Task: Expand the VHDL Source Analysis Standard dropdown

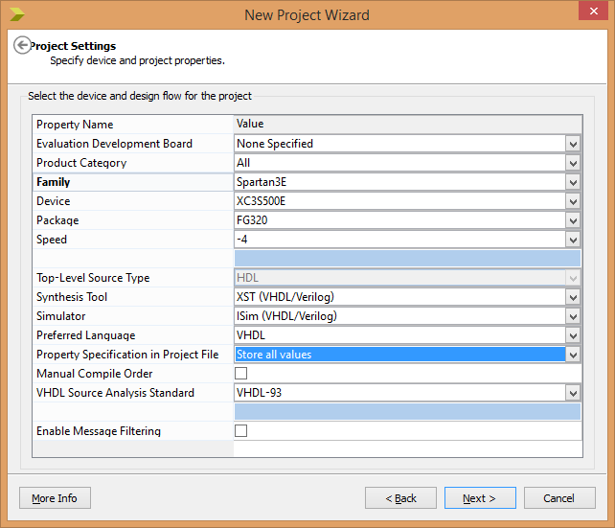Action: 573,393
